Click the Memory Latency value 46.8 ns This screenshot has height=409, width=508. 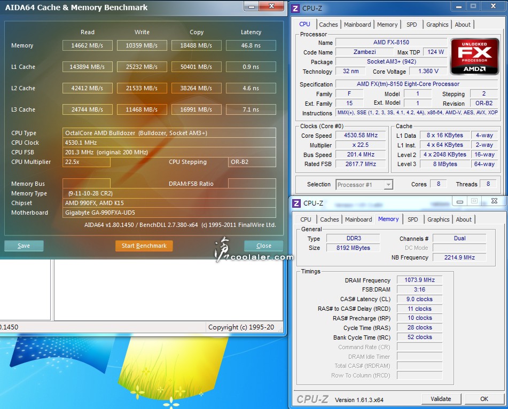(251, 46)
